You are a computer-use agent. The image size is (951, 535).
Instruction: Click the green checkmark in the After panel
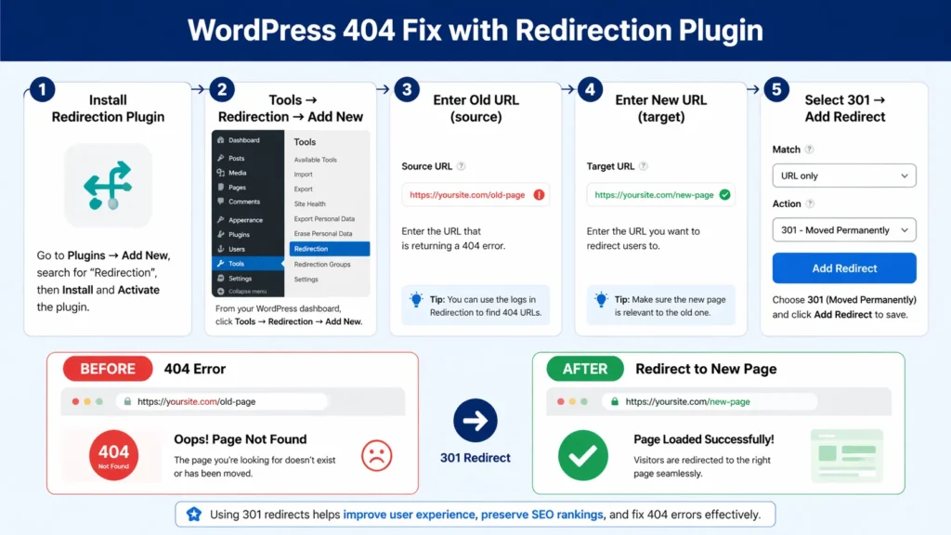[x=582, y=455]
